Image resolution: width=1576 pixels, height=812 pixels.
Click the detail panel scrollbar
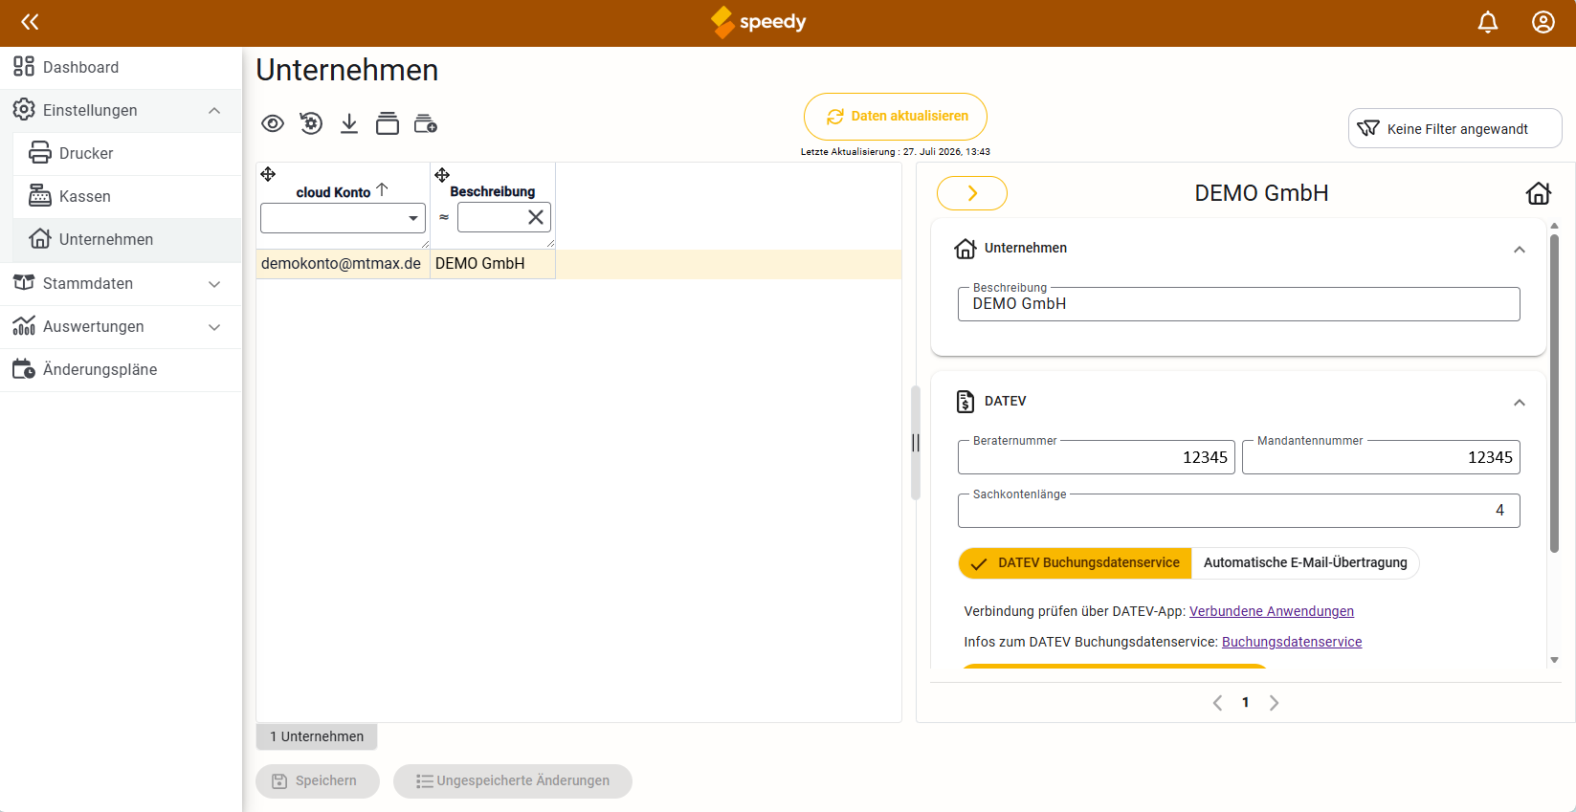click(x=1554, y=392)
